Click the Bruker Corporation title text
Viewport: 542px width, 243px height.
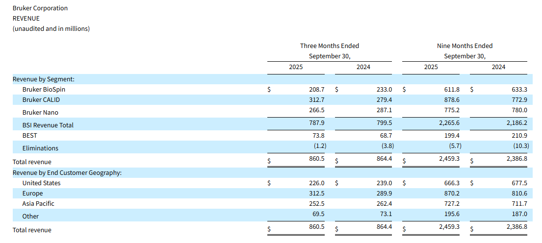(x=40, y=8)
